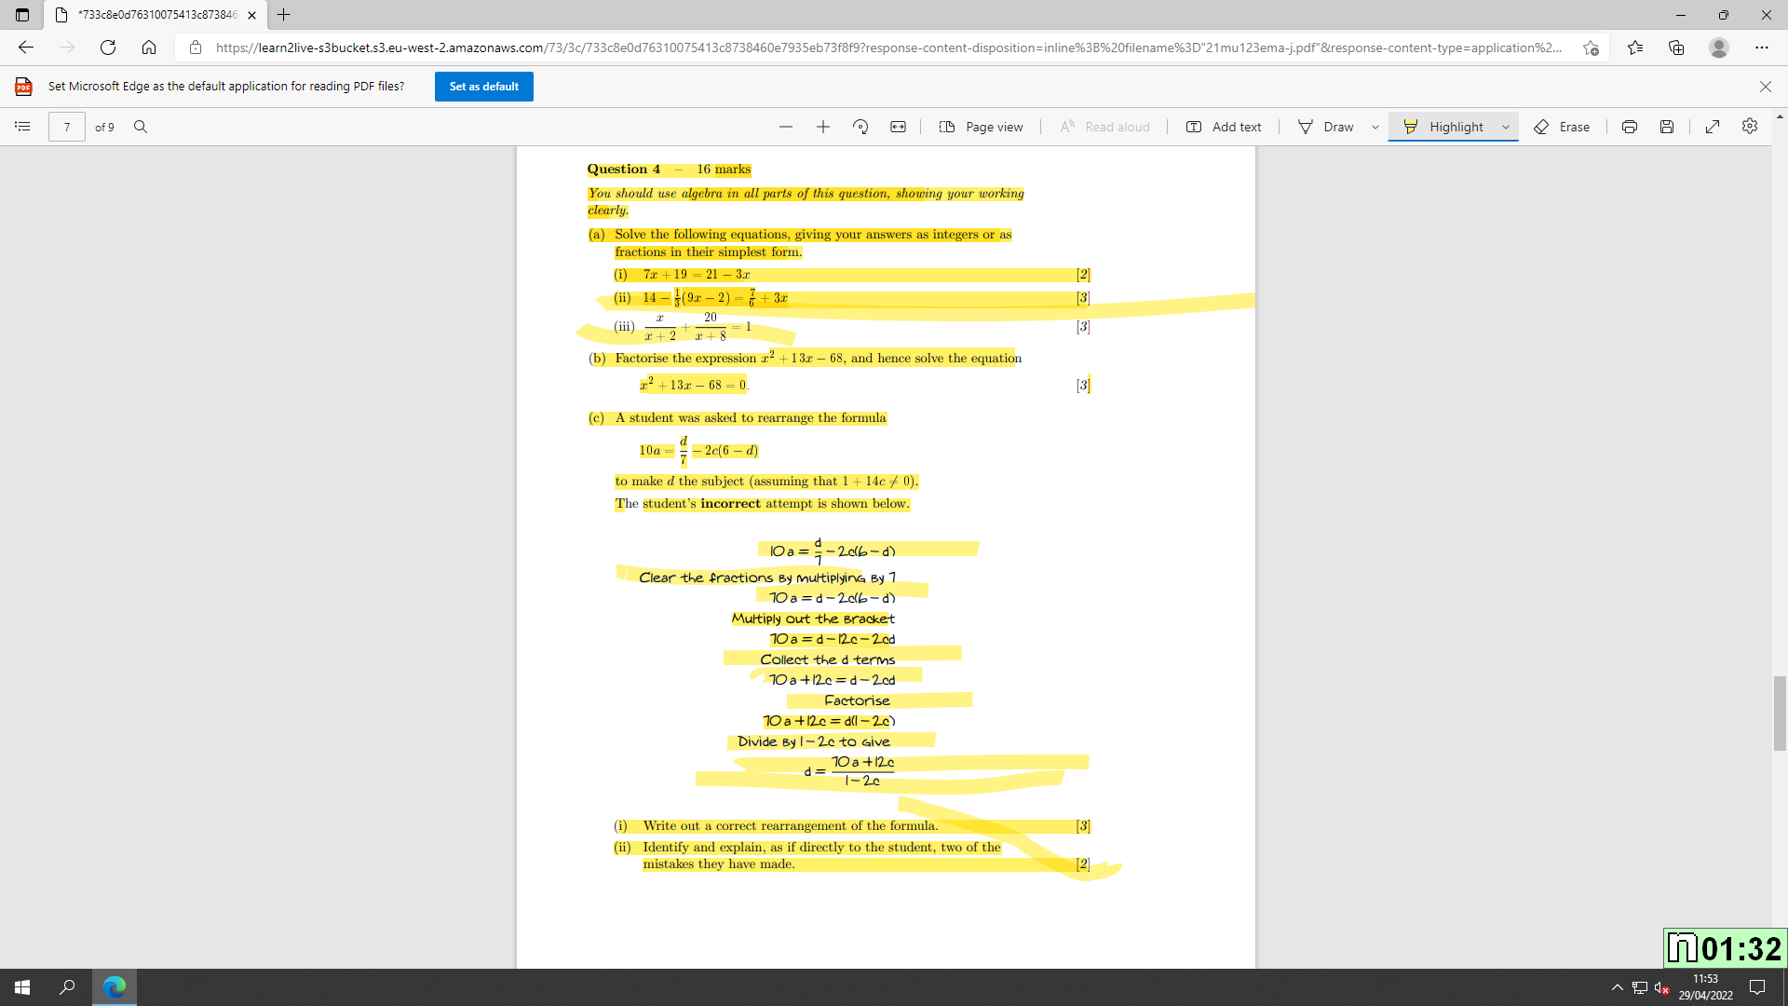Open the Page view options
Screen dimensions: 1788x1006
(x=982, y=127)
